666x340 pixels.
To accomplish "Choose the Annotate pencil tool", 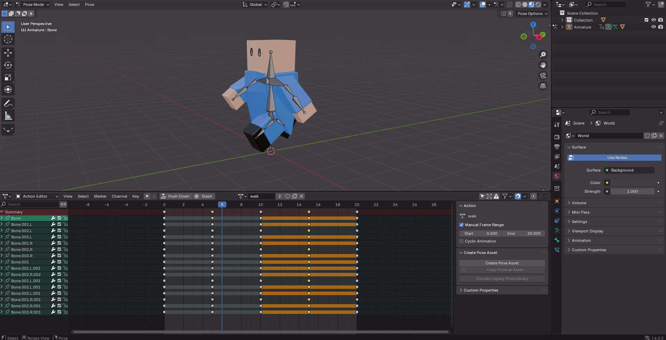I will point(8,103).
